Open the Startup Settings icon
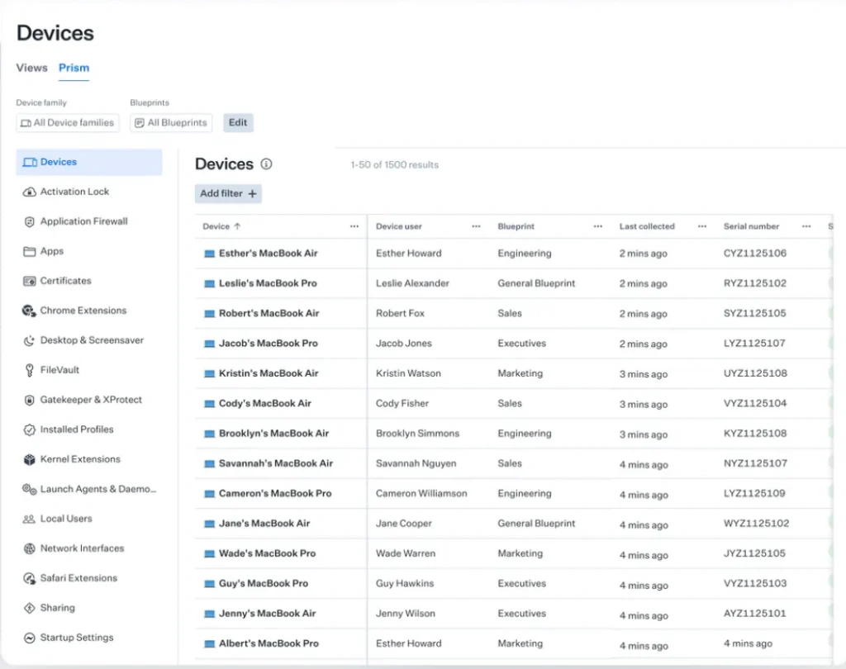The image size is (846, 669). click(30, 638)
